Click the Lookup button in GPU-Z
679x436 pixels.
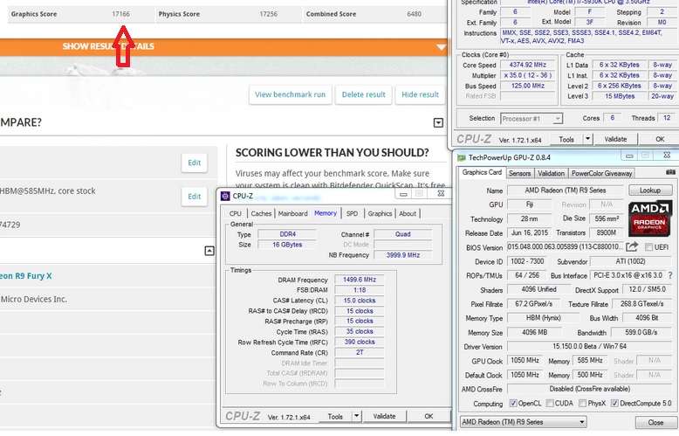pyautogui.click(x=650, y=190)
